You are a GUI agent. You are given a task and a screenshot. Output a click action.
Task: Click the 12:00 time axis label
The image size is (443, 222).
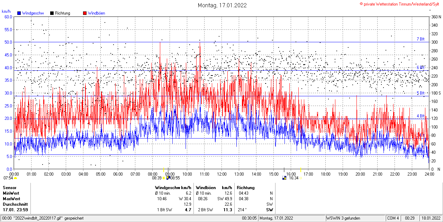click(x=222, y=174)
